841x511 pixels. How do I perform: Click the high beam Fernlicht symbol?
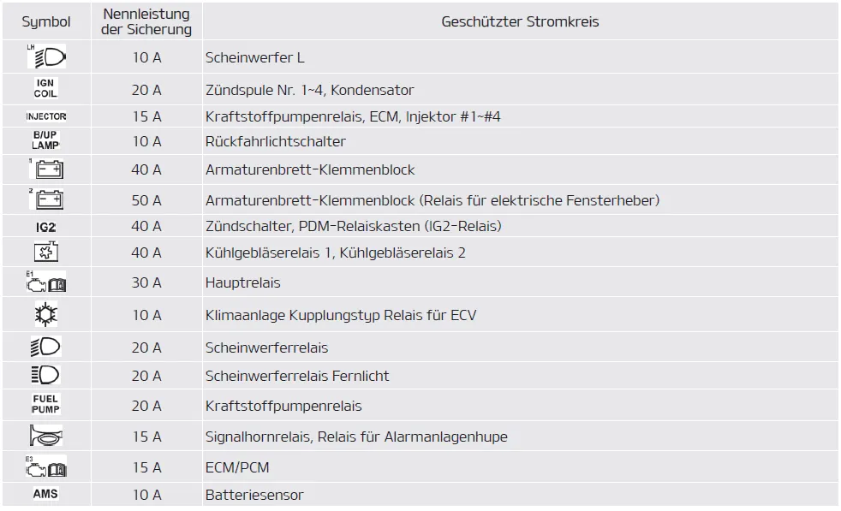coord(46,376)
